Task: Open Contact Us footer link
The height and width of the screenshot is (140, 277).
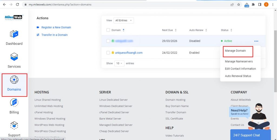Action: point(237,125)
